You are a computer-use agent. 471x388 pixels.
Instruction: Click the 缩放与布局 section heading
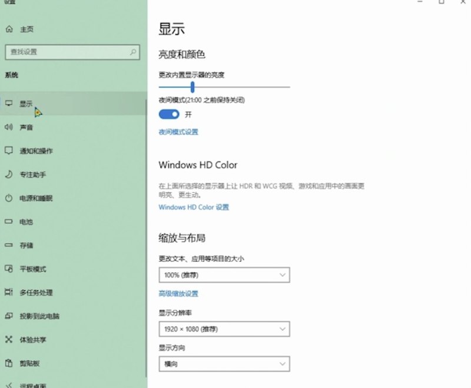pyautogui.click(x=182, y=238)
